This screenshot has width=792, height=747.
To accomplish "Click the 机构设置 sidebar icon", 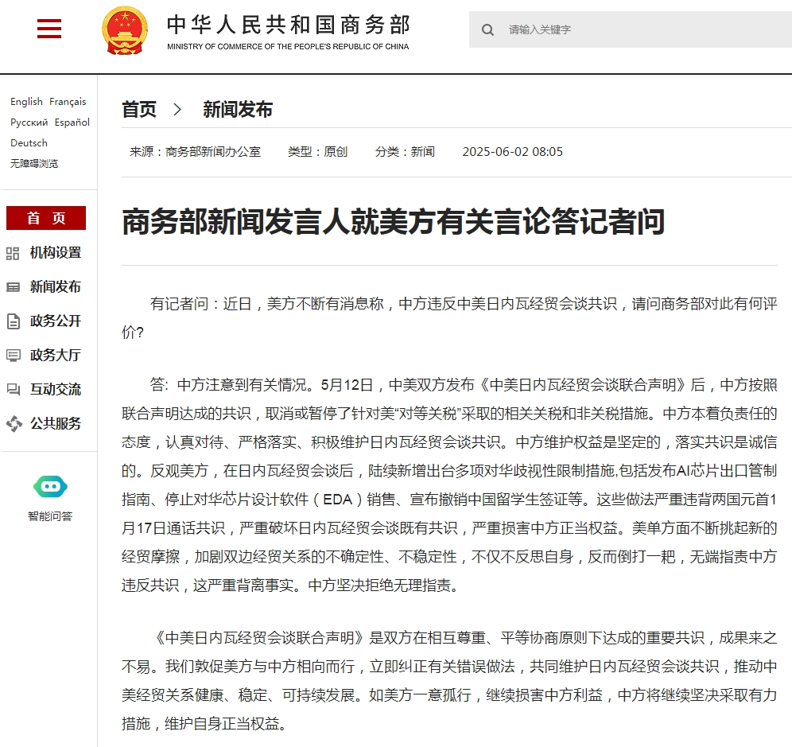I will (13, 253).
